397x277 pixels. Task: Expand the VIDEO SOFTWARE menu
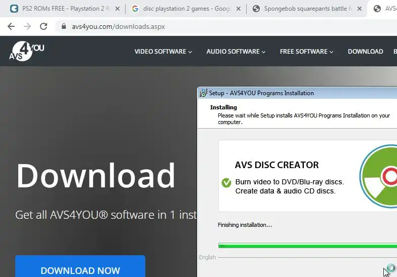click(x=163, y=52)
